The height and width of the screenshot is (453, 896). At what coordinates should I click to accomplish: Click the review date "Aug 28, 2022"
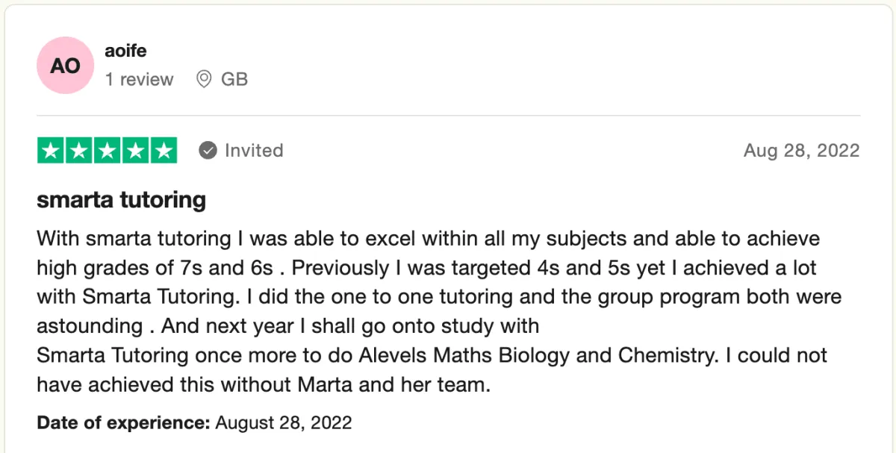[801, 151]
